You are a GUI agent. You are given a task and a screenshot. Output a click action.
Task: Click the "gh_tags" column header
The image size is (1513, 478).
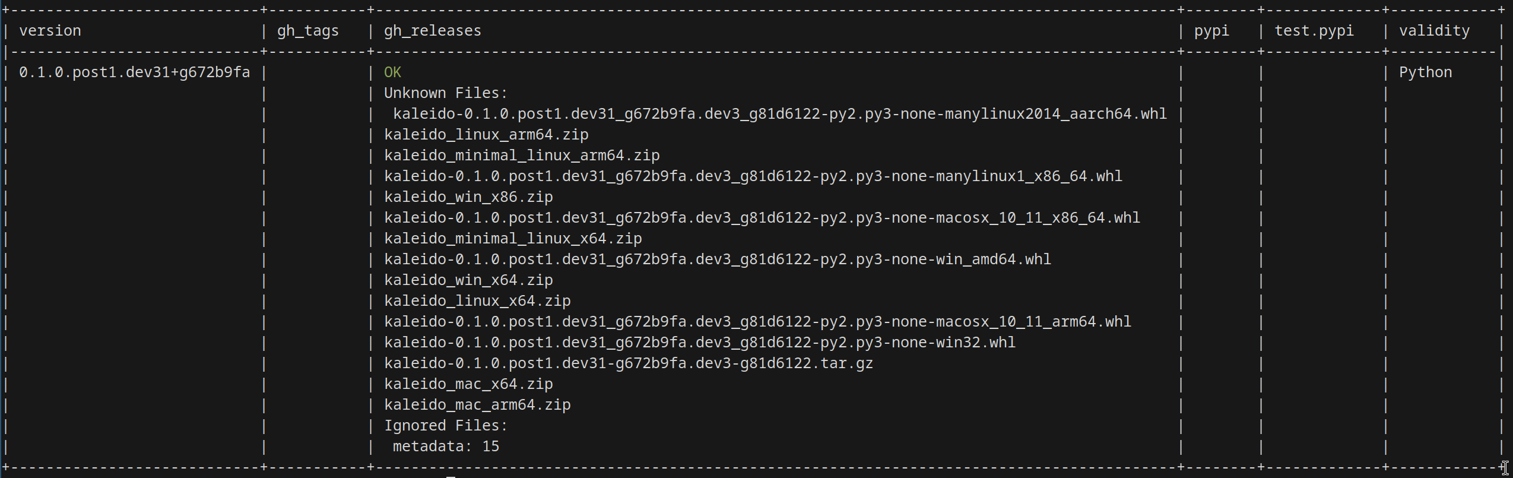pos(307,31)
